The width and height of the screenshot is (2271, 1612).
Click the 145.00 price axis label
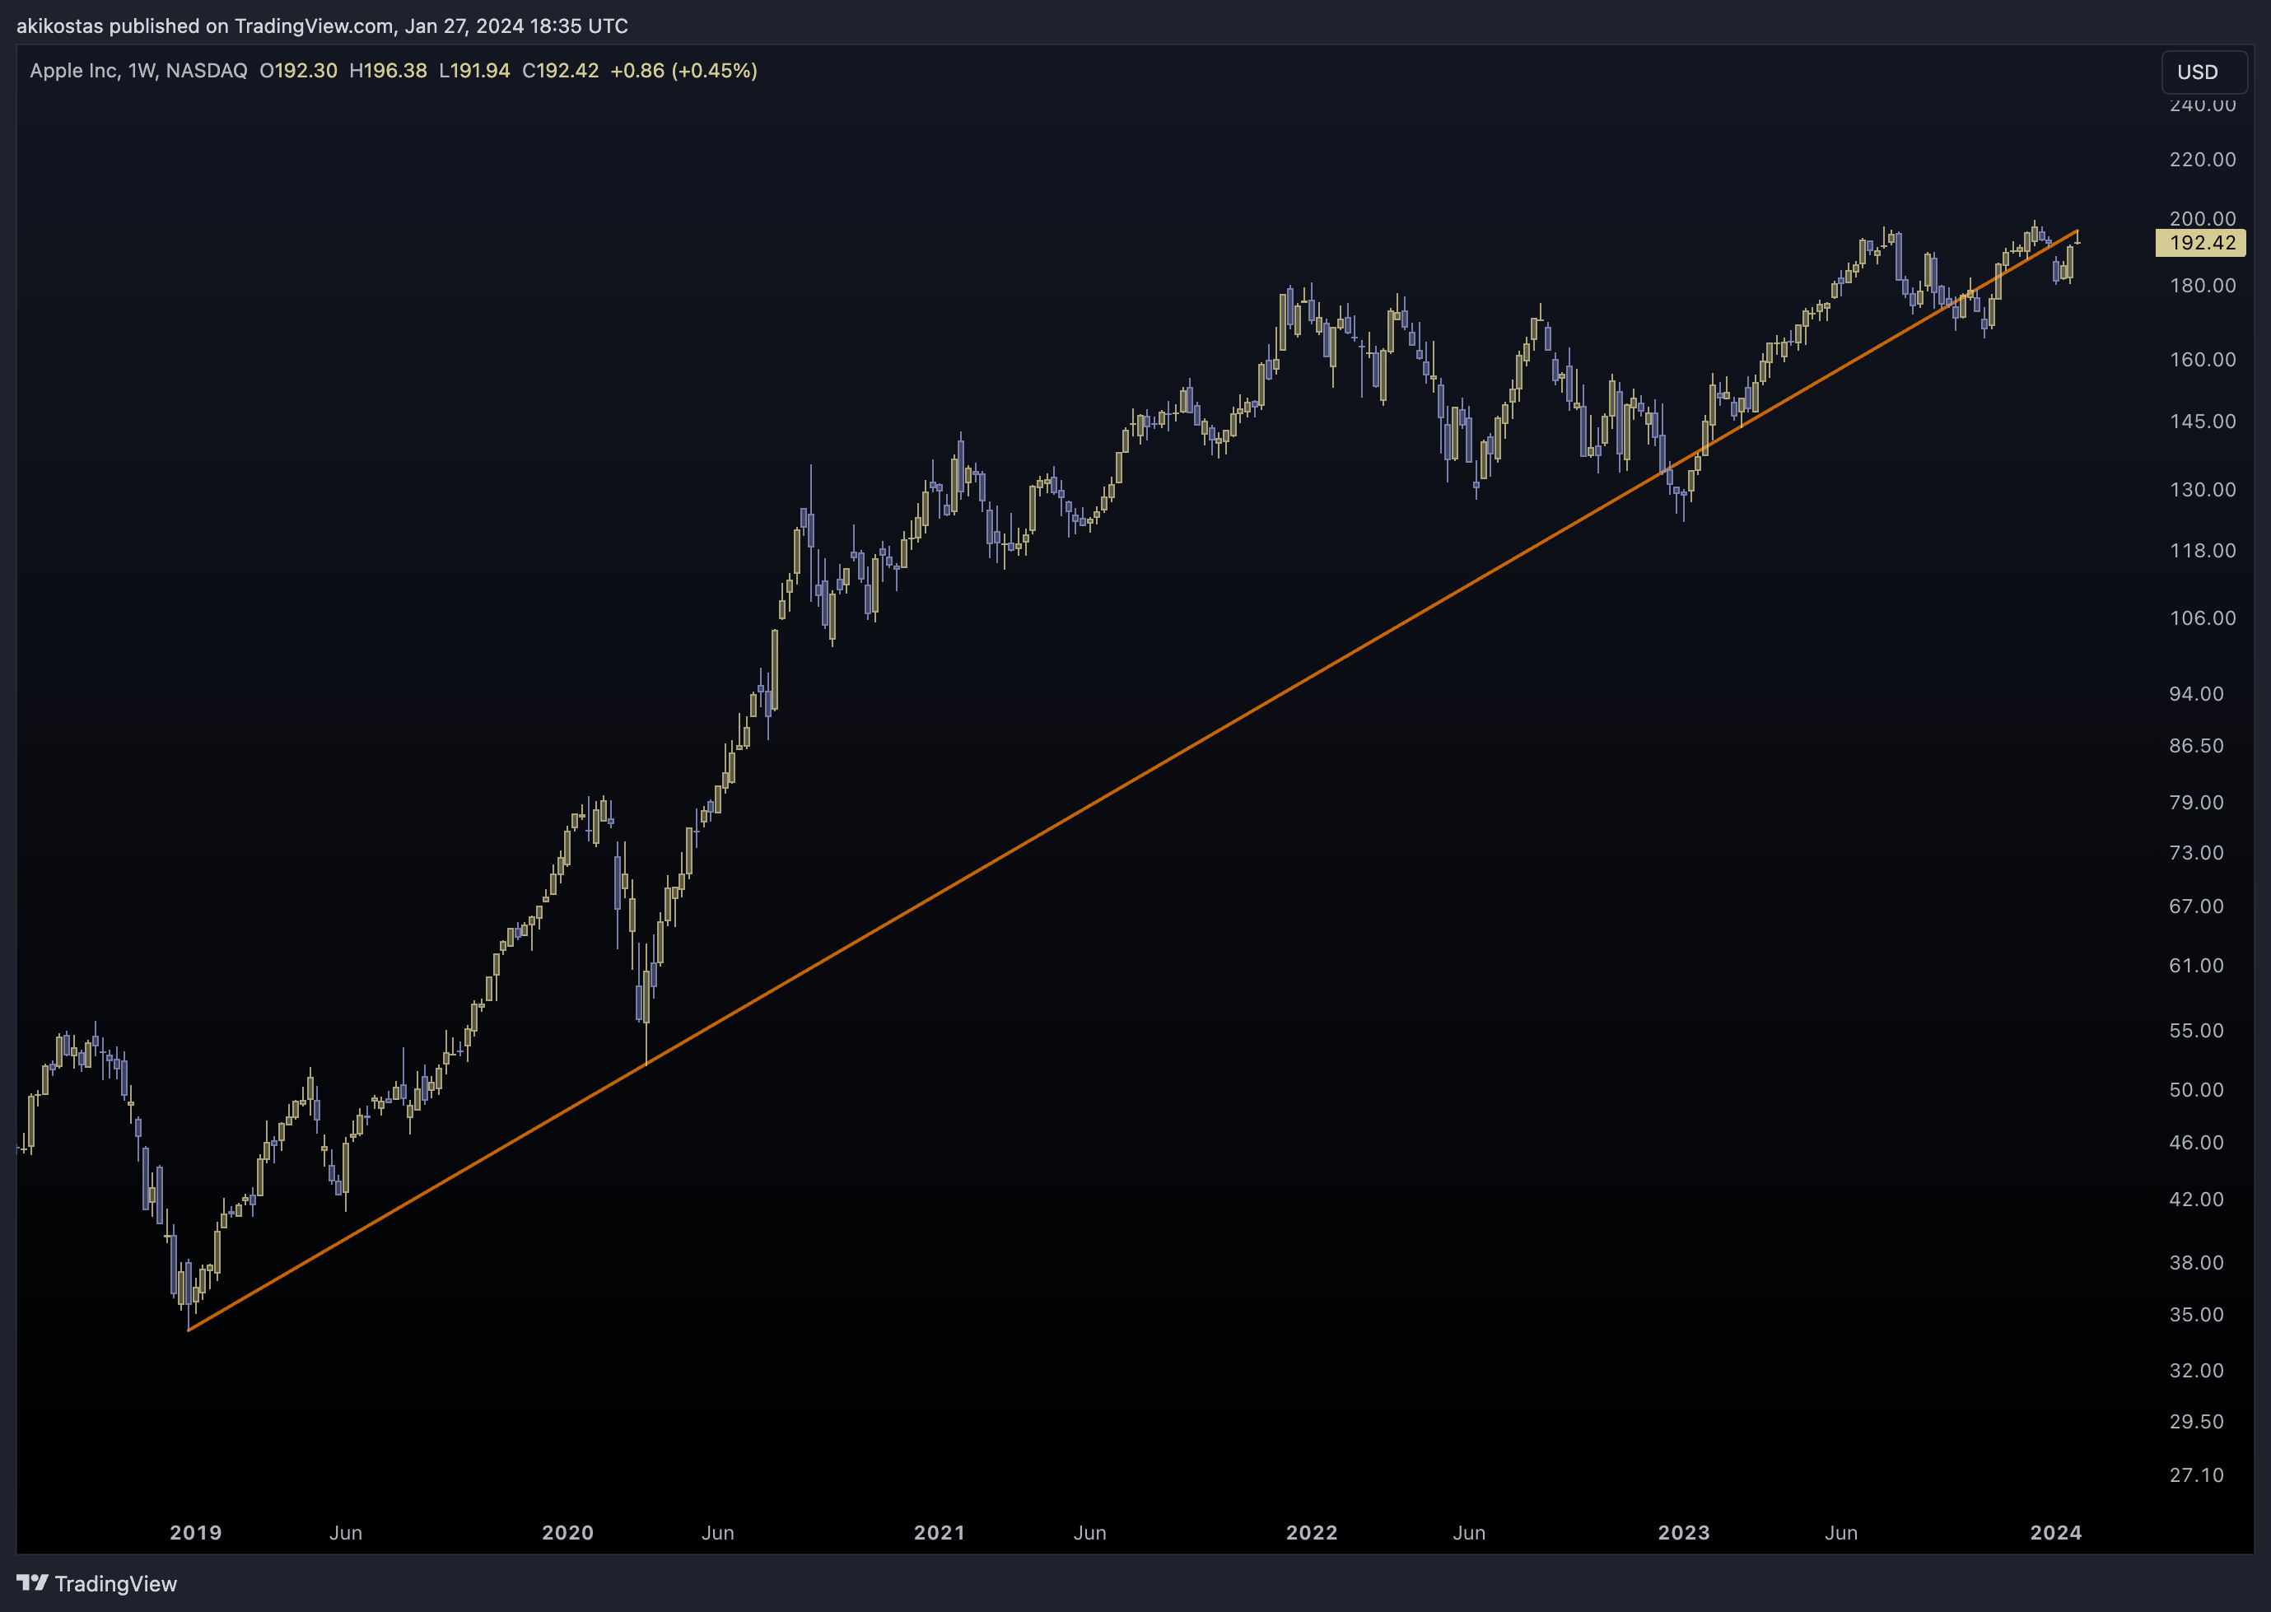2203,422
